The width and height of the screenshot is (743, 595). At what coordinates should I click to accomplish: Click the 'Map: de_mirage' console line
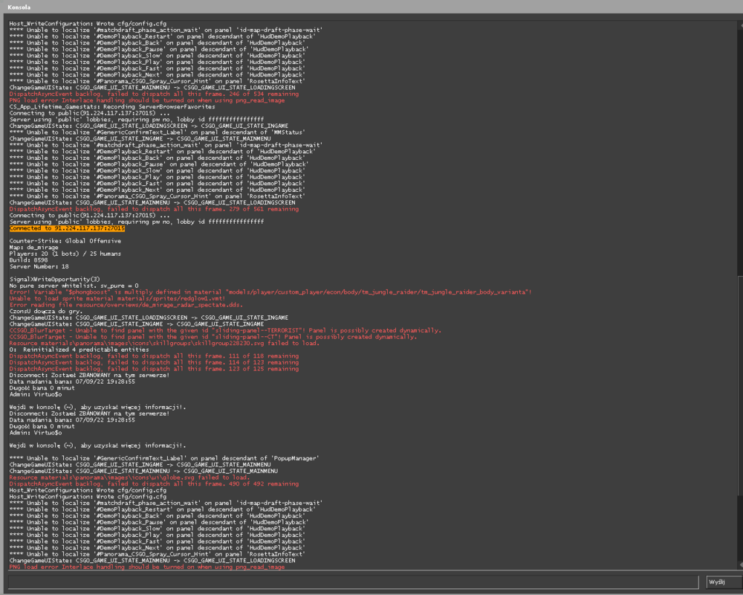33,247
